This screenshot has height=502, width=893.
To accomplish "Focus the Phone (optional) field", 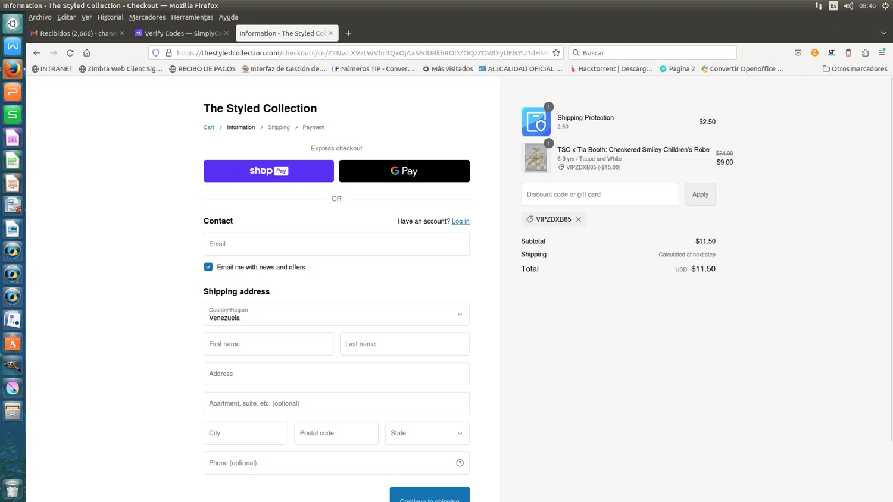I will 336,463.
